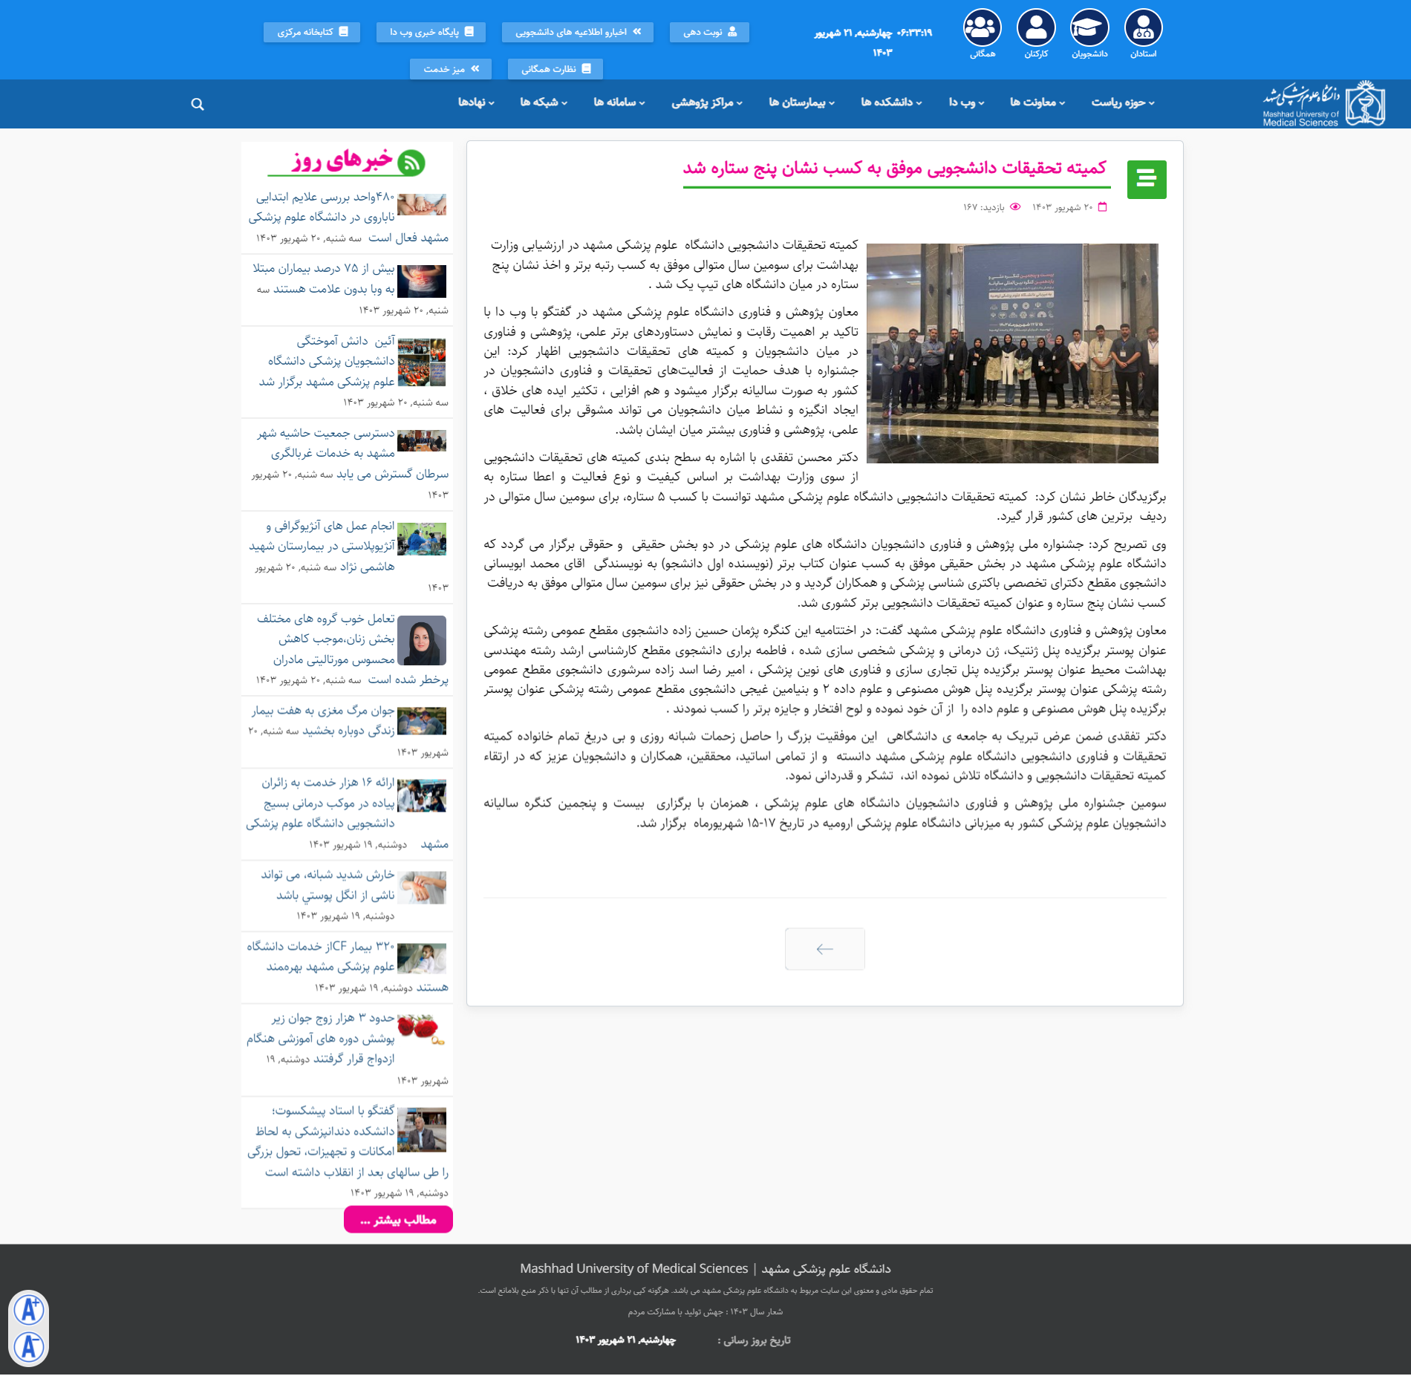Click the بازدید: ۱۶۷ view count text
The width and height of the screenshot is (1411, 1376).
[x=983, y=207]
